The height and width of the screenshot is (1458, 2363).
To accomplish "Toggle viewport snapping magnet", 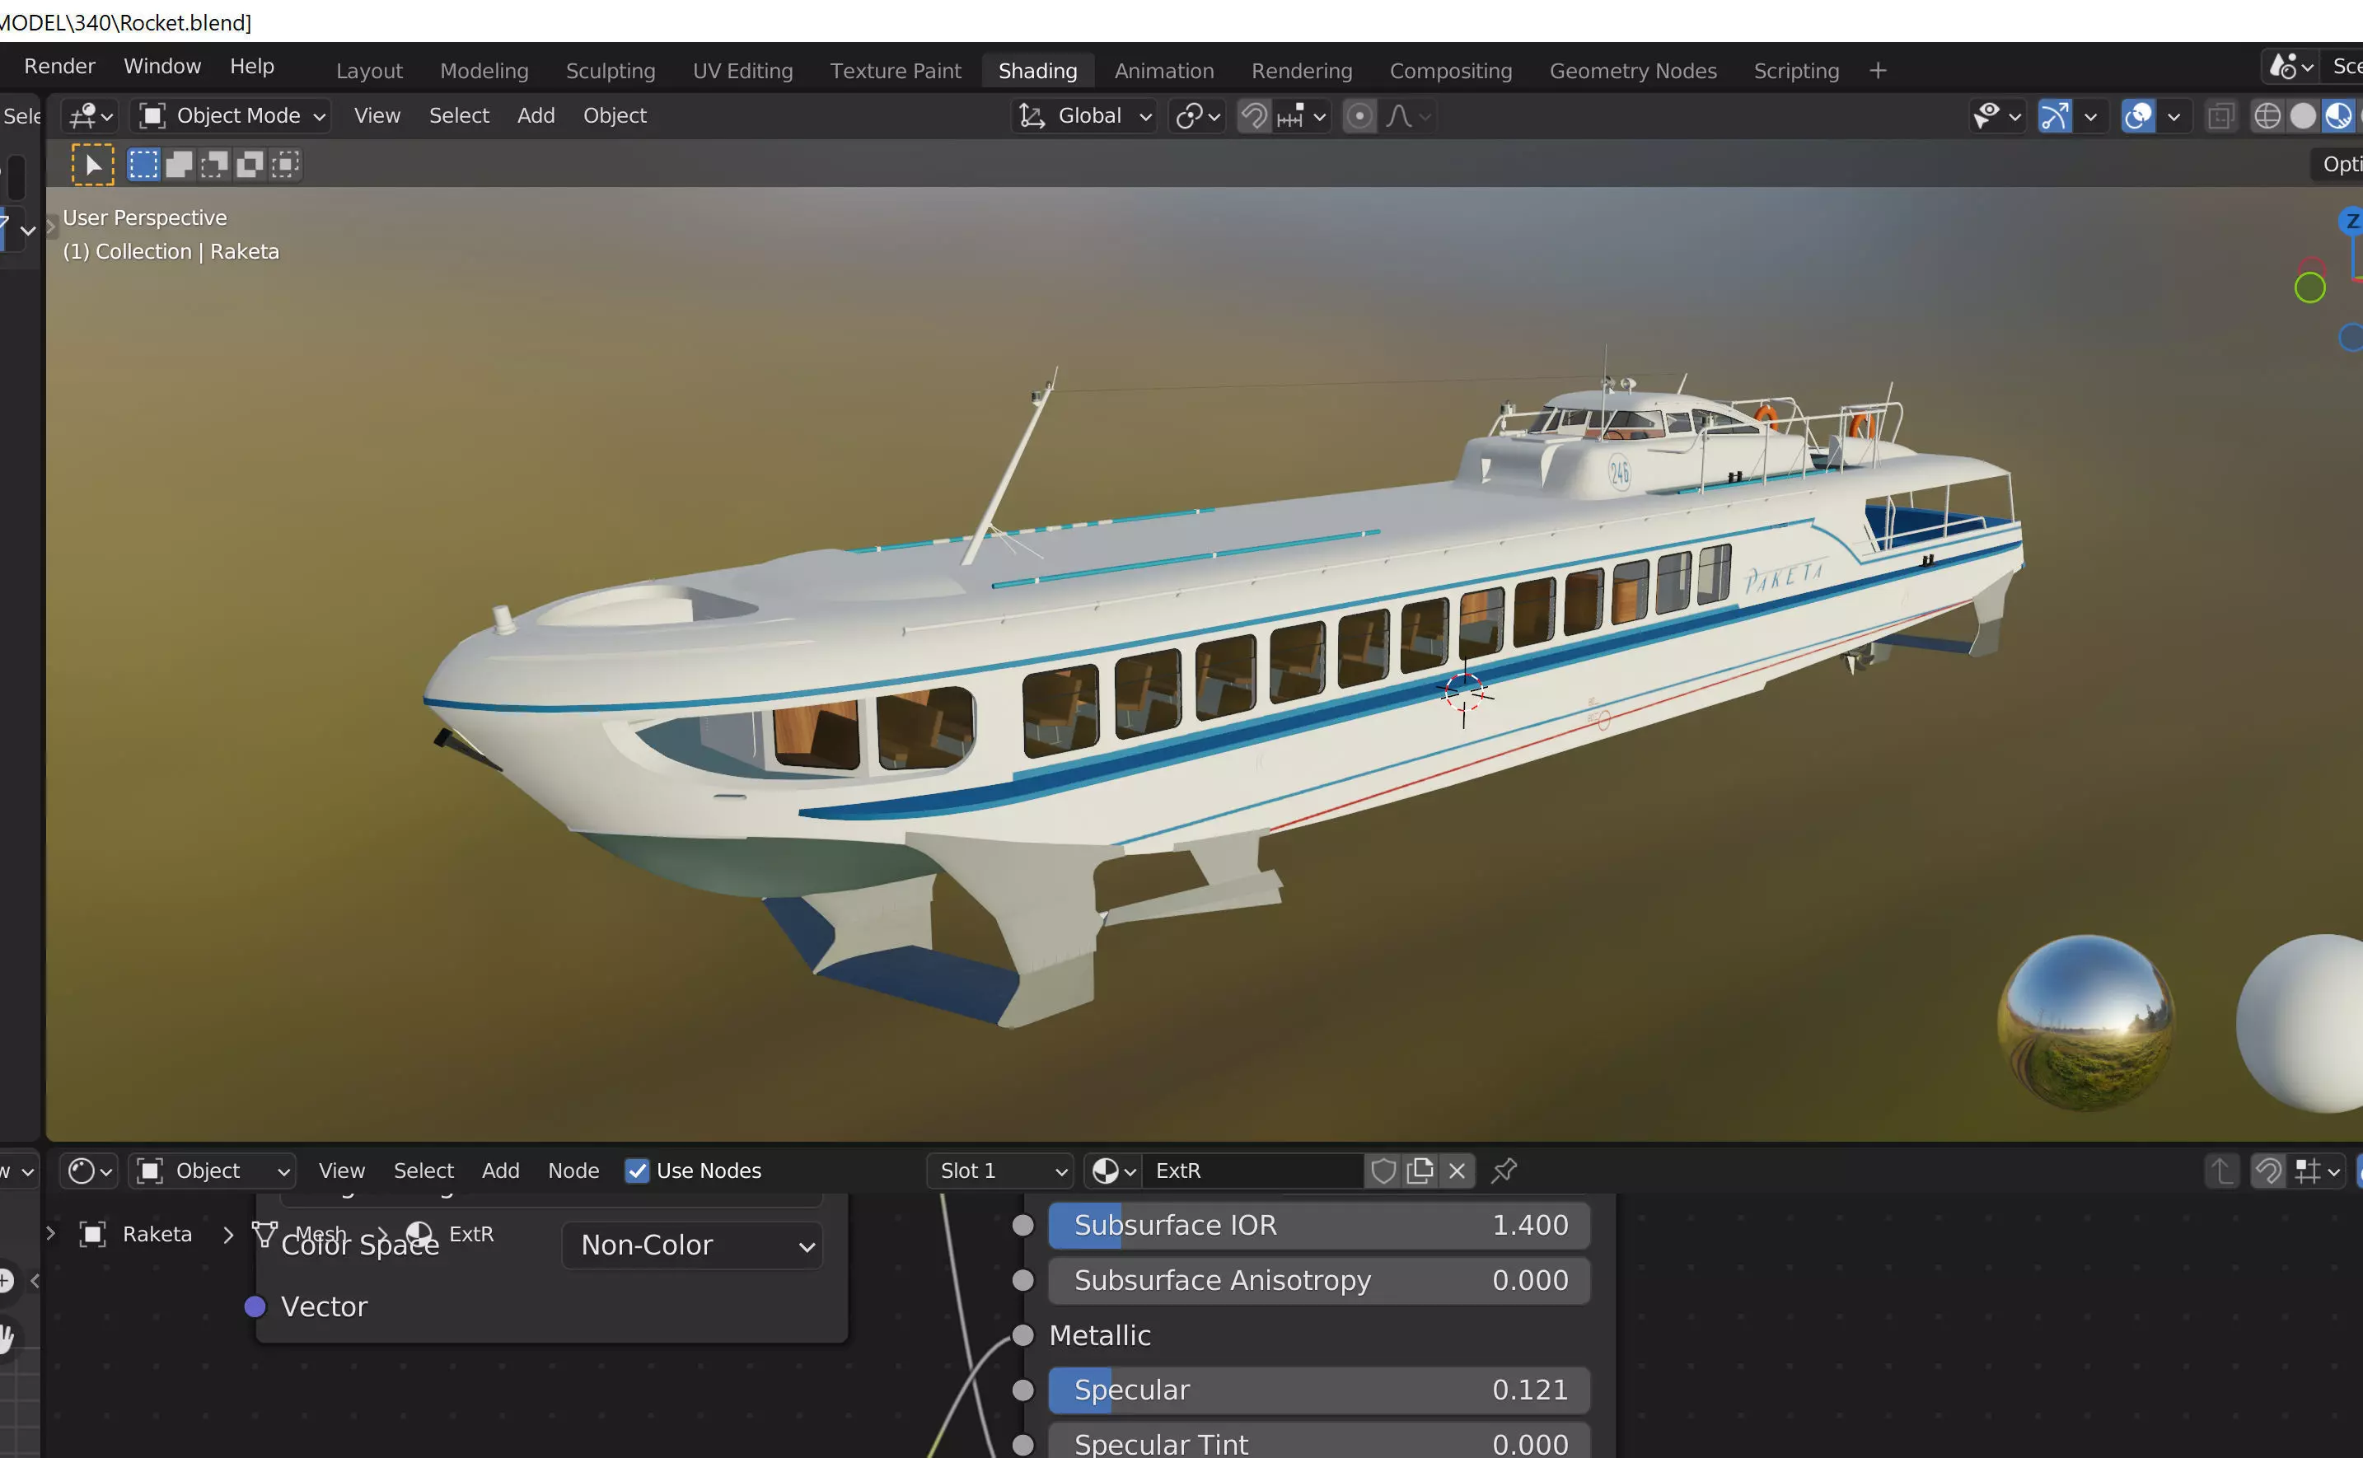I will [x=1254, y=115].
